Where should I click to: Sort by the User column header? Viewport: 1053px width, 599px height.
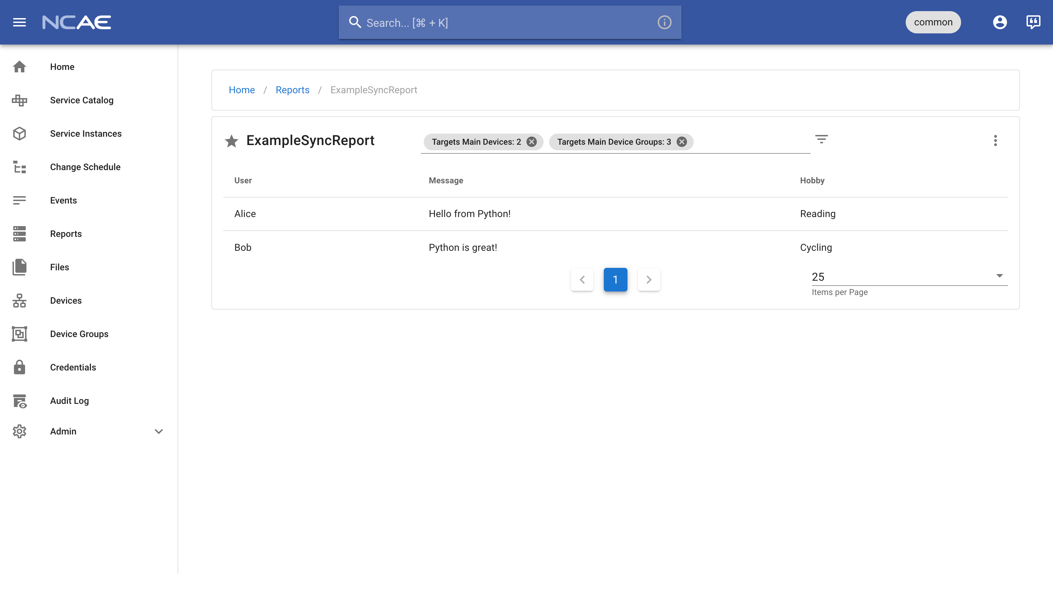243,181
